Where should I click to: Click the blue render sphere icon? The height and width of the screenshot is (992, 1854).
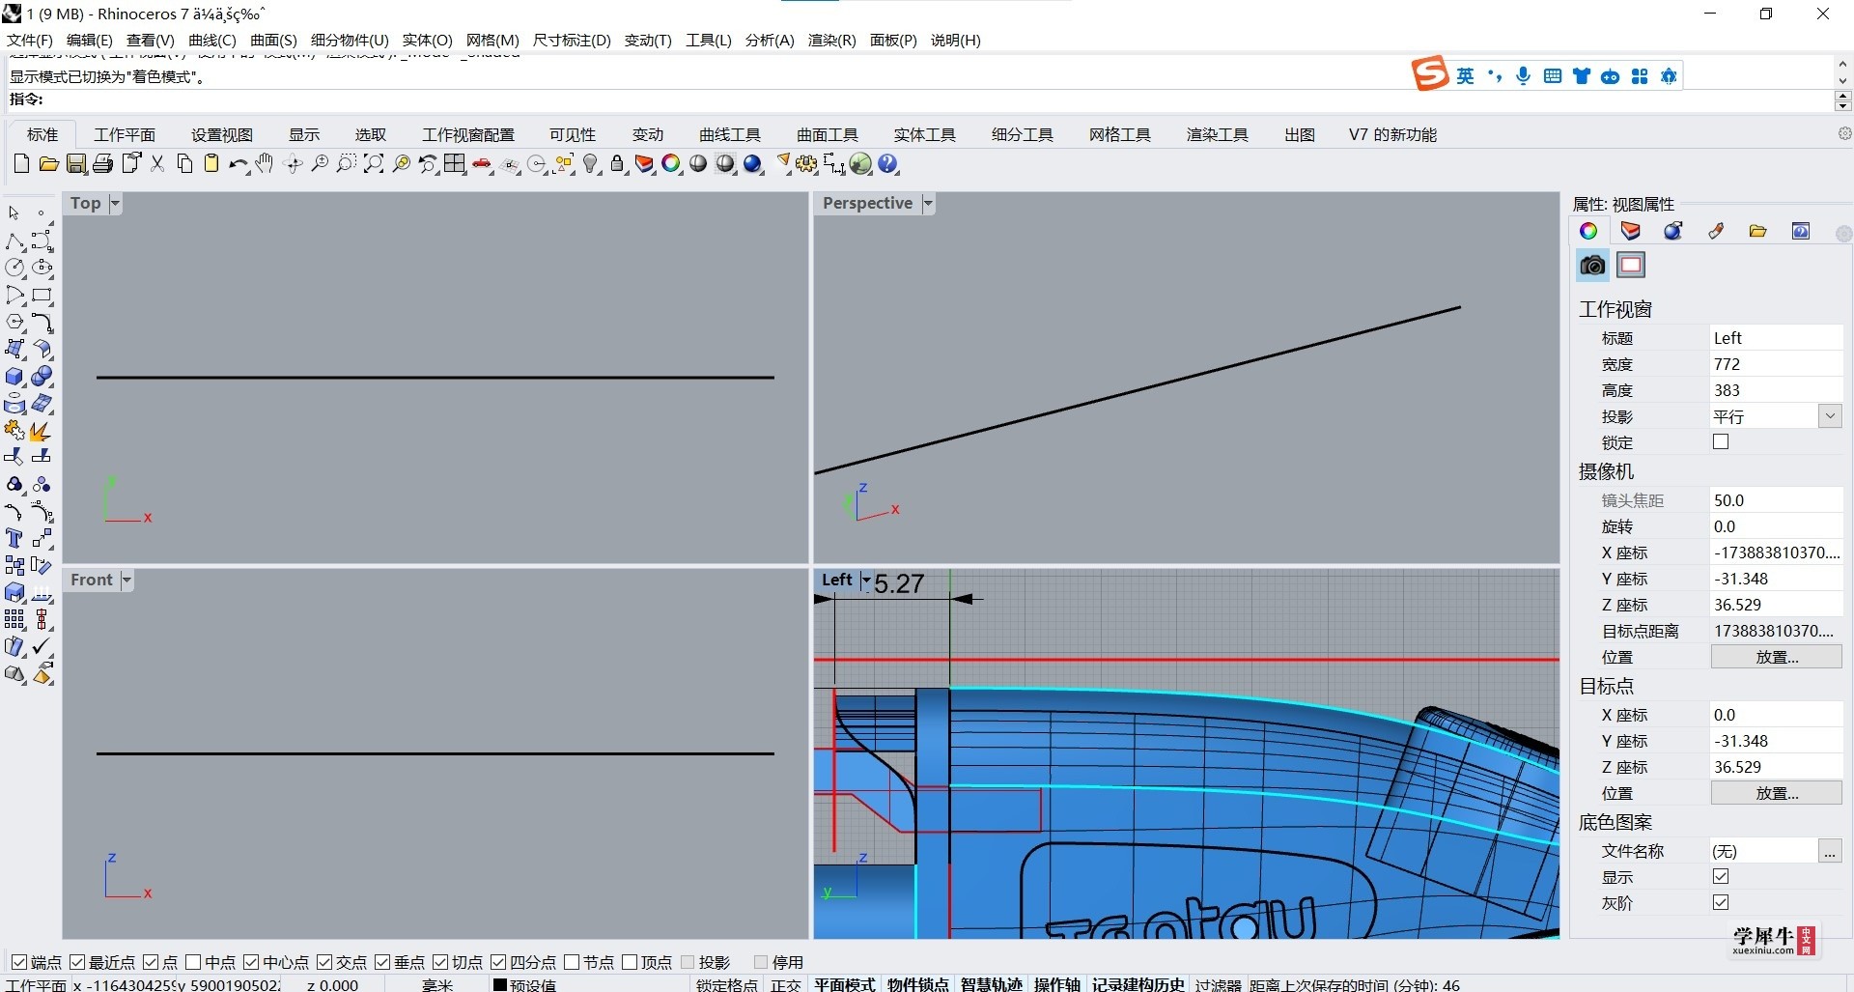(x=753, y=164)
